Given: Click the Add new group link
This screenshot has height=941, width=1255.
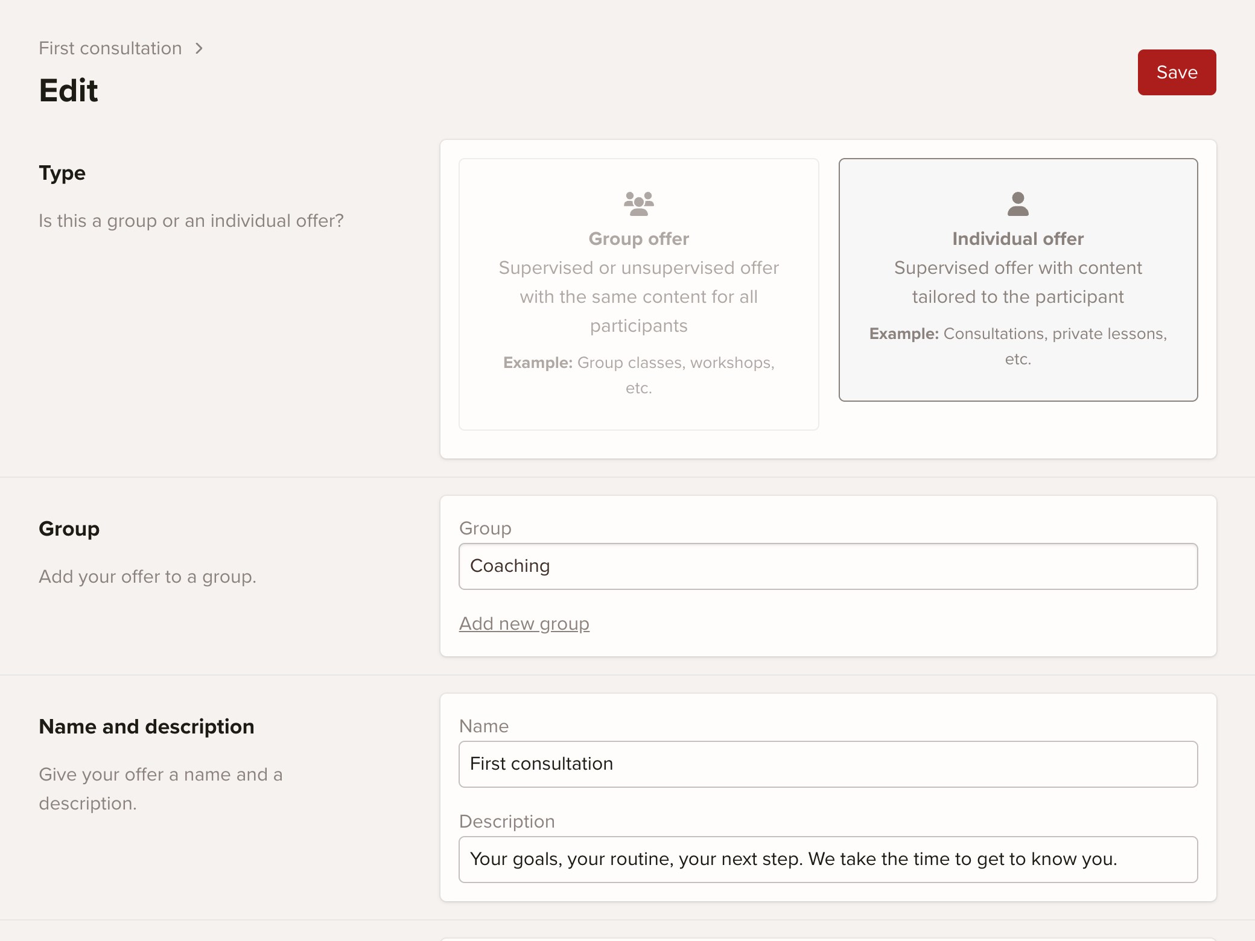Looking at the screenshot, I should (524, 624).
